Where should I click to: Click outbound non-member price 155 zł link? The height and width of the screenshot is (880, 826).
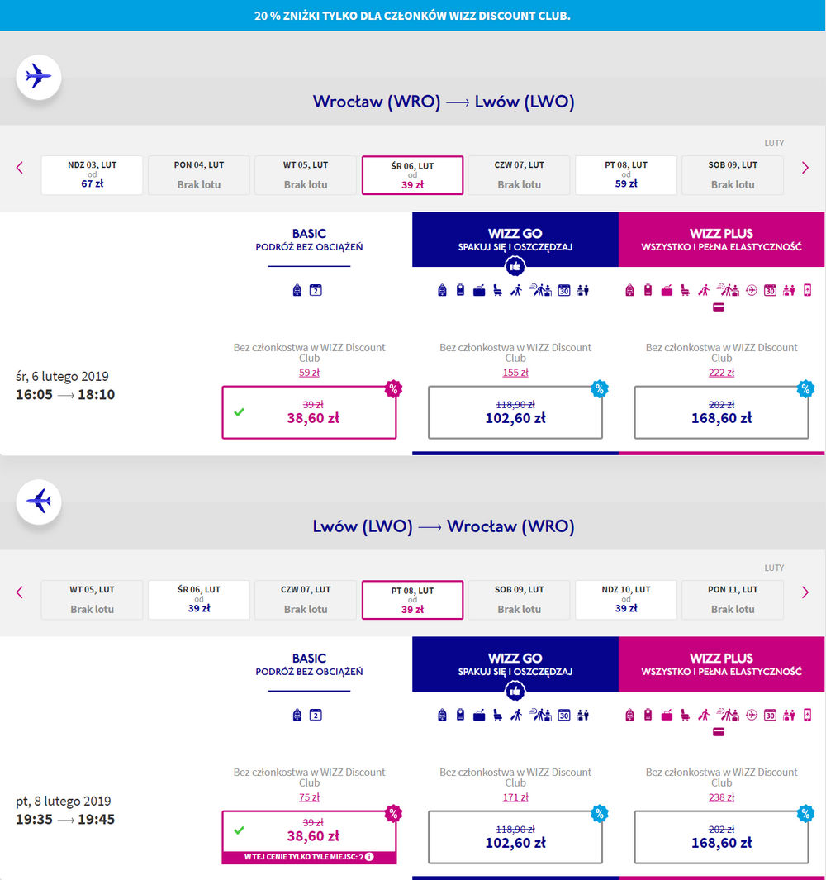(515, 373)
